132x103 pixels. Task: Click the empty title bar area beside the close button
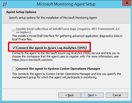pos(109,4)
